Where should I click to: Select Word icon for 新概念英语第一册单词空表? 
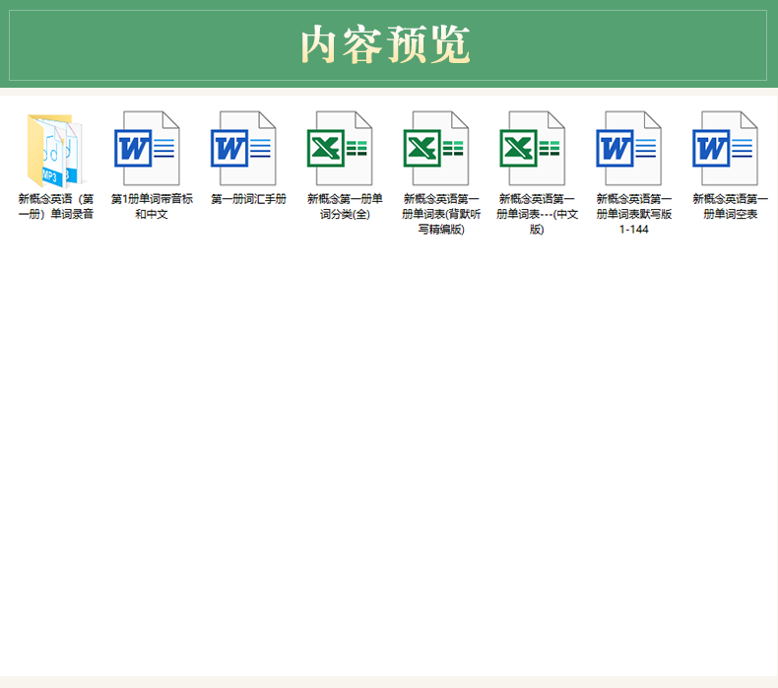click(725, 148)
